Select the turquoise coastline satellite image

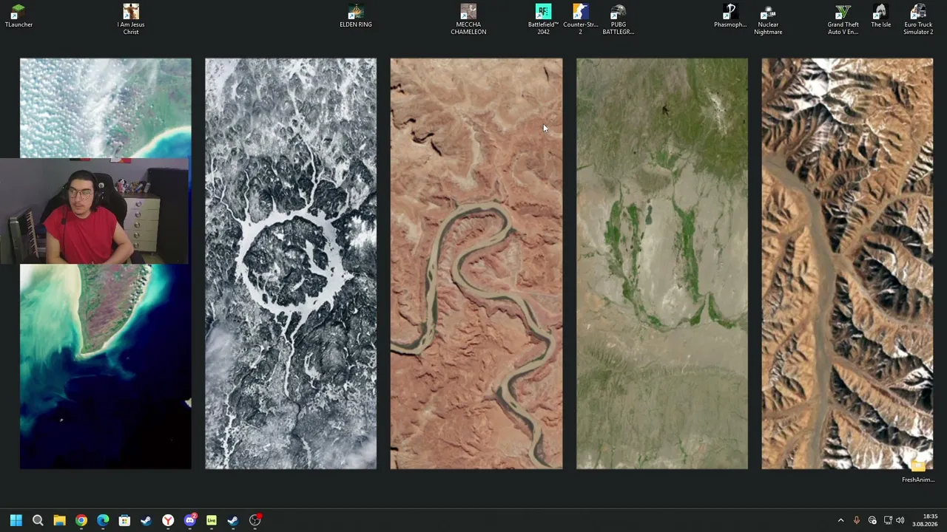coord(105,263)
